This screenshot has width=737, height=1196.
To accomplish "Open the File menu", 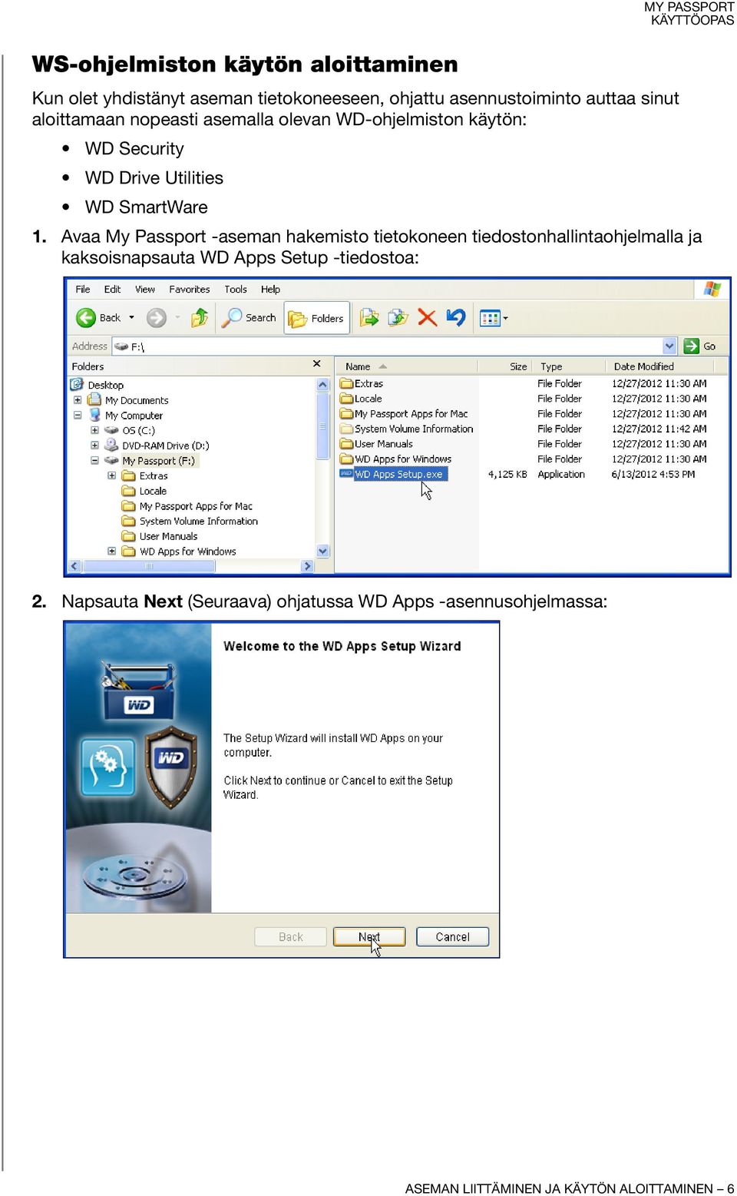I will pos(83,290).
